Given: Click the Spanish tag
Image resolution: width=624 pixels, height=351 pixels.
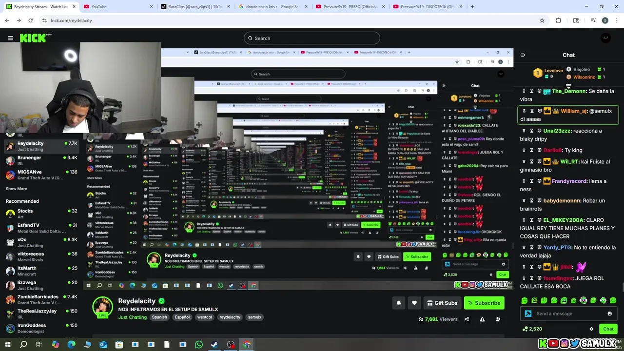Looking at the screenshot, I should [159, 317].
